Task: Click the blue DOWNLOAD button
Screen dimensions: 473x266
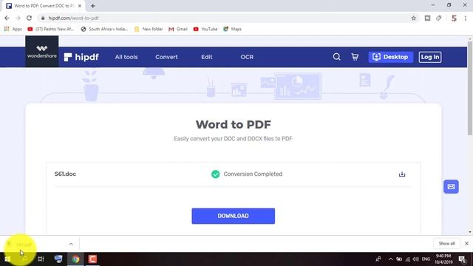Action: click(x=234, y=216)
